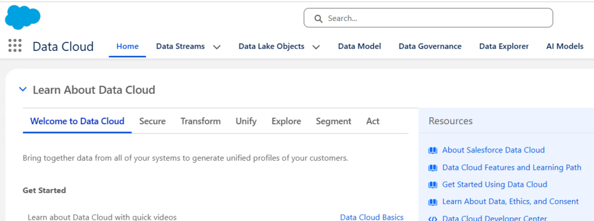Screen dimensions: 594x221
Task: Switch to the Secure tab
Action: [153, 121]
